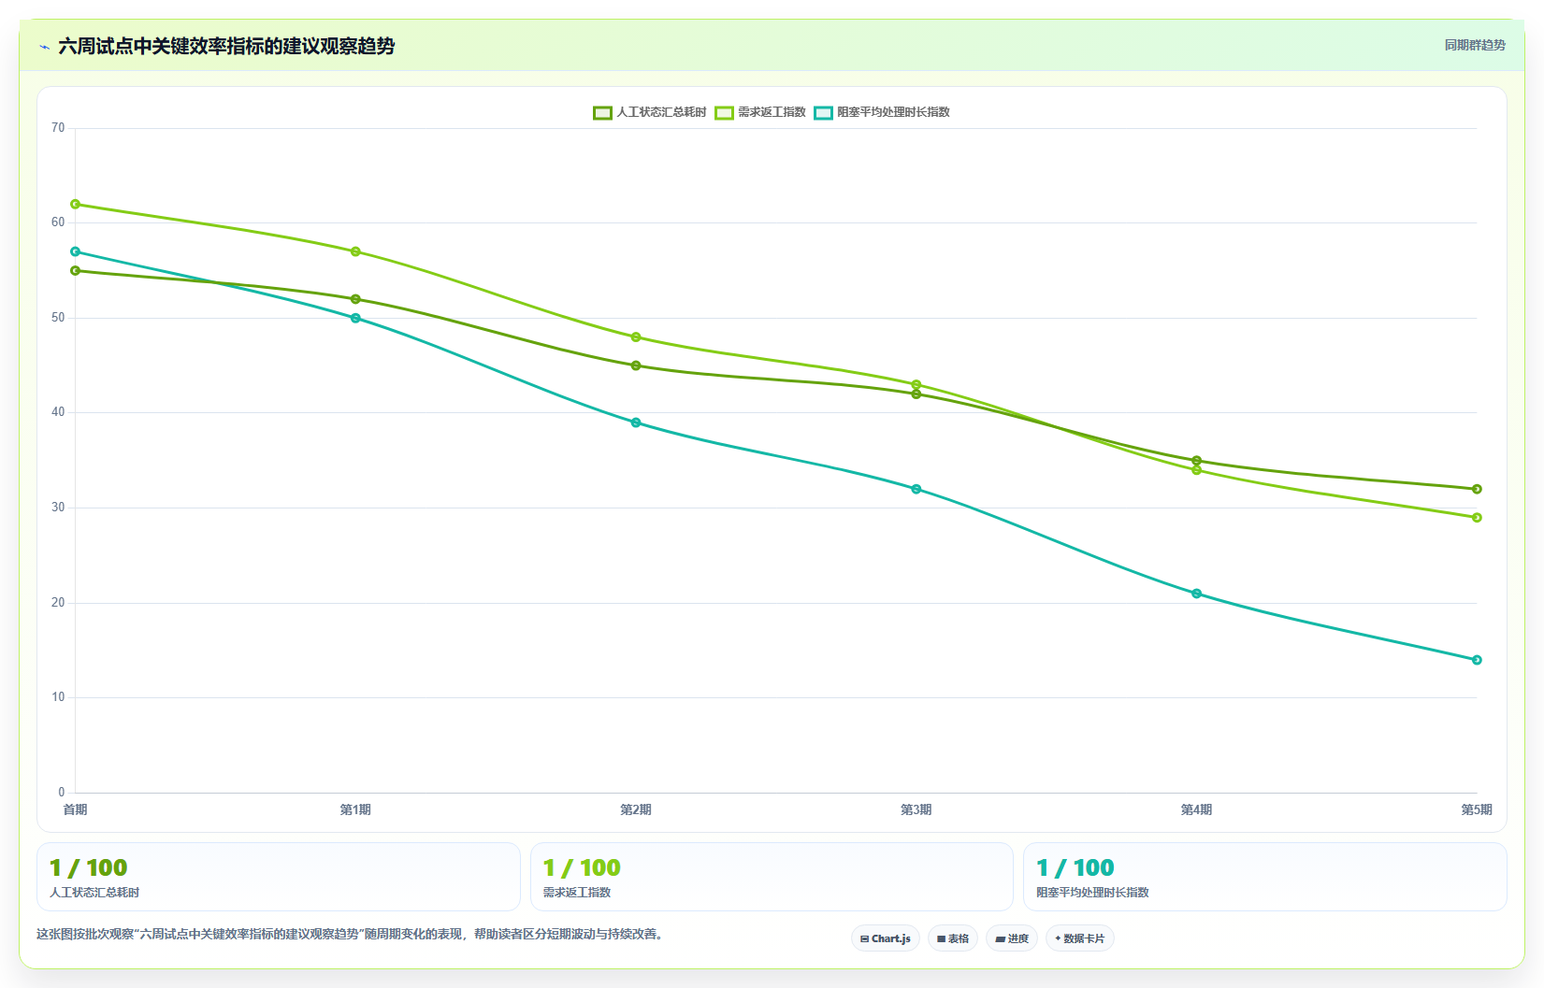Image resolution: width=1544 pixels, height=988 pixels.
Task: Click the description text starting 这张图按批次观察
Action: click(x=350, y=934)
